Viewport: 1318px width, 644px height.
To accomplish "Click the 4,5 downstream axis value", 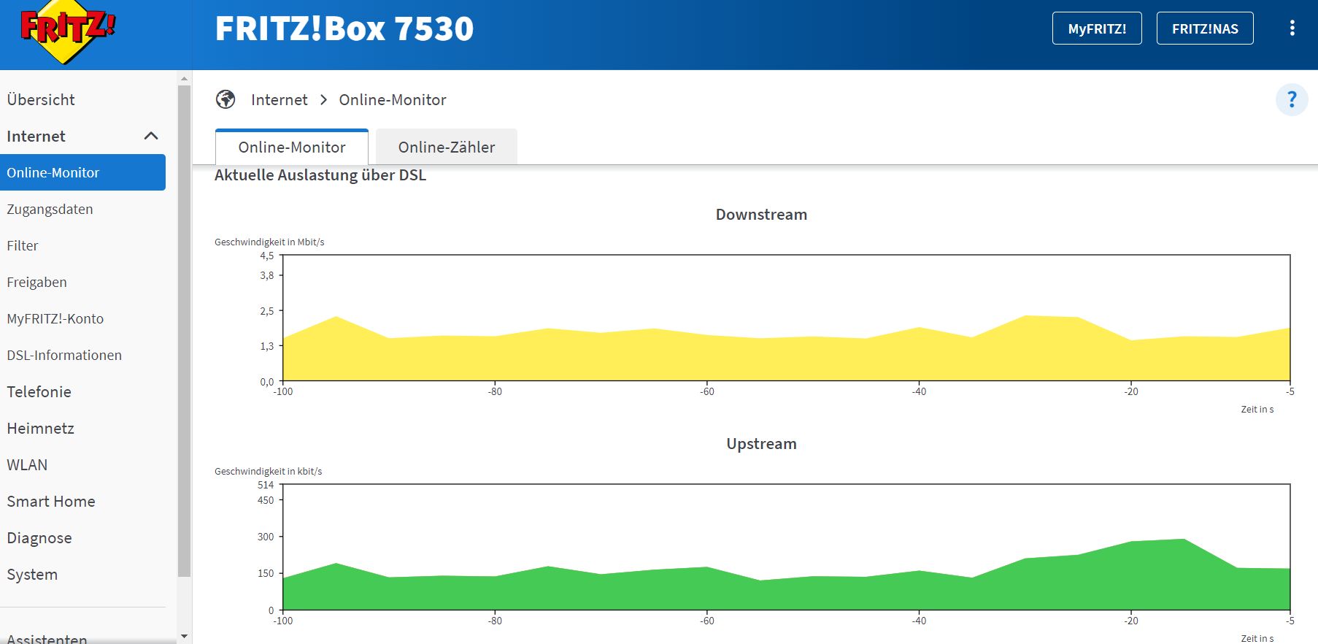I will pos(267,256).
